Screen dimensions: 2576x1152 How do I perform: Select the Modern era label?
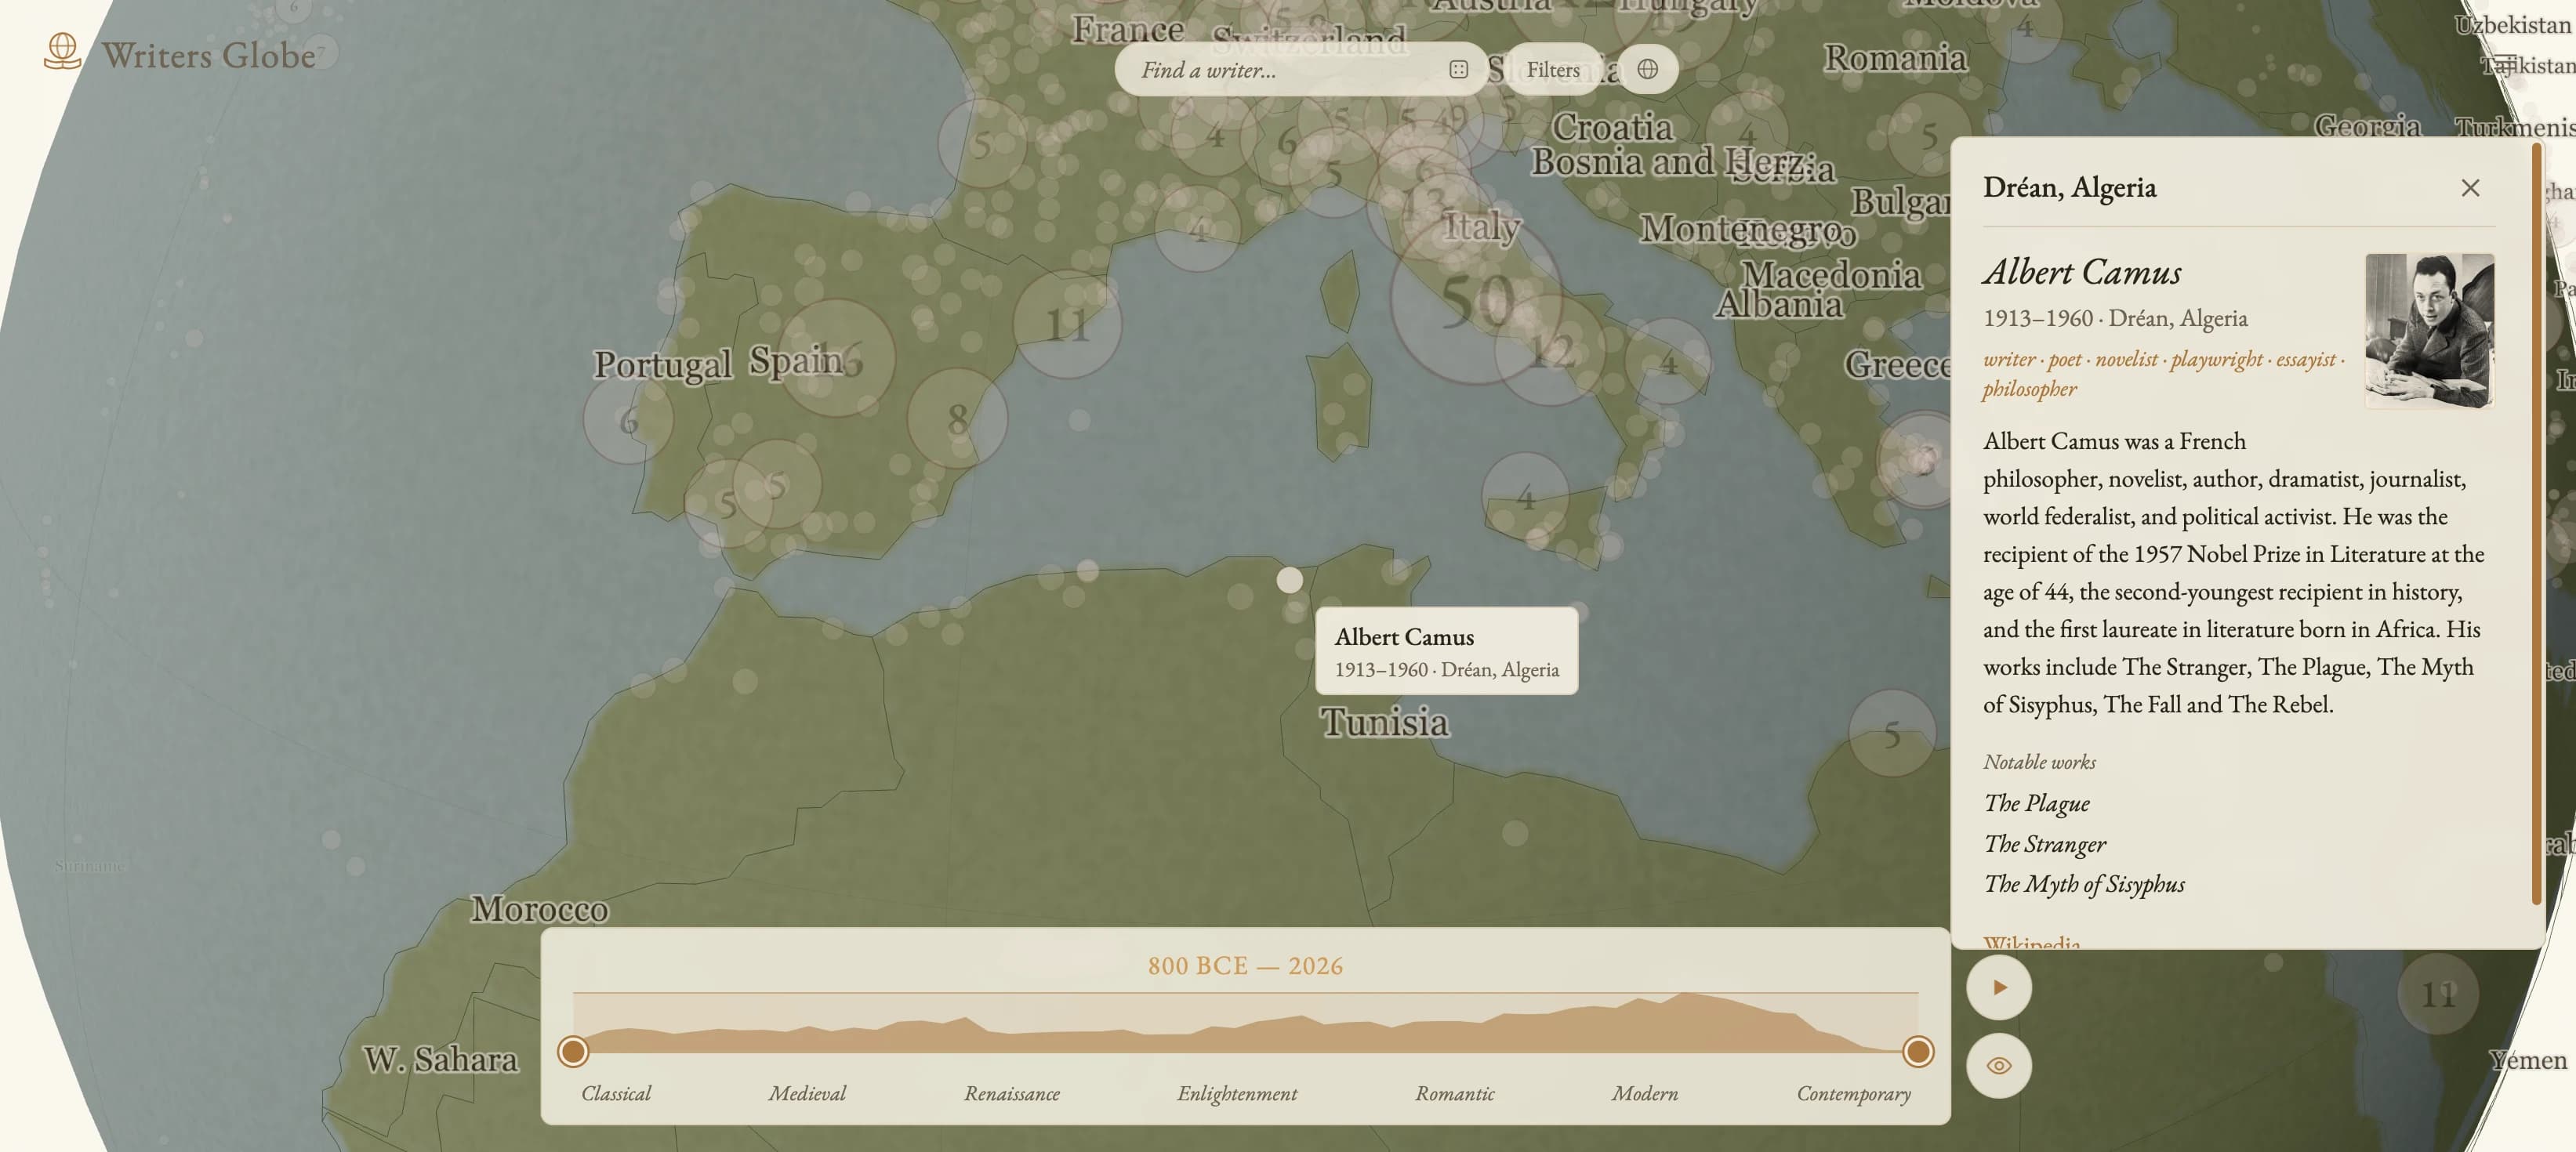(1645, 1093)
